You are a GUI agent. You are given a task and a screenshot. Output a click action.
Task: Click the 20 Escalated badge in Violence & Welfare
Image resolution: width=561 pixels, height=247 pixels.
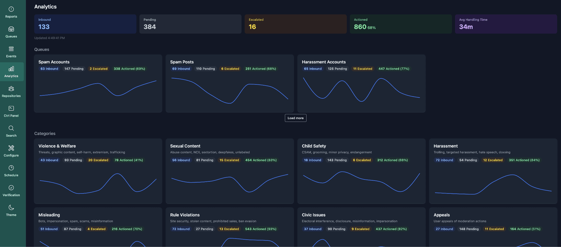(x=98, y=160)
